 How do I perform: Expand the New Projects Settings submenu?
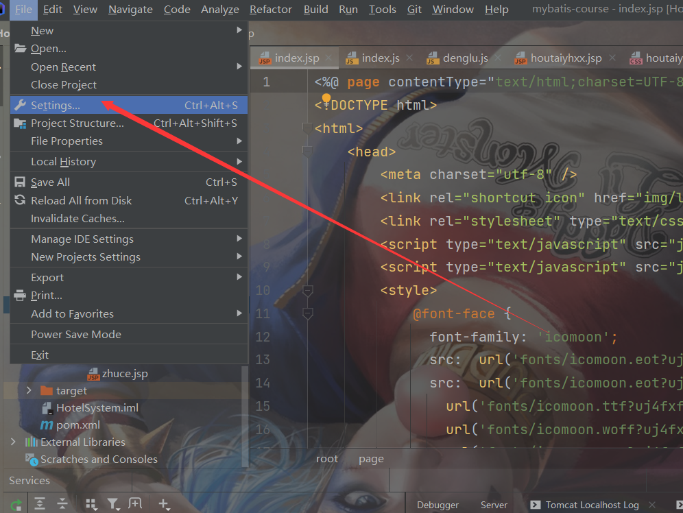[x=239, y=256]
